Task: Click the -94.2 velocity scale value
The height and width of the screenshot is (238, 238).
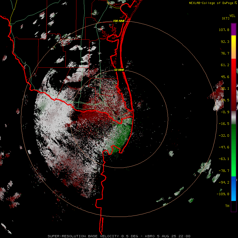Action: point(224,182)
